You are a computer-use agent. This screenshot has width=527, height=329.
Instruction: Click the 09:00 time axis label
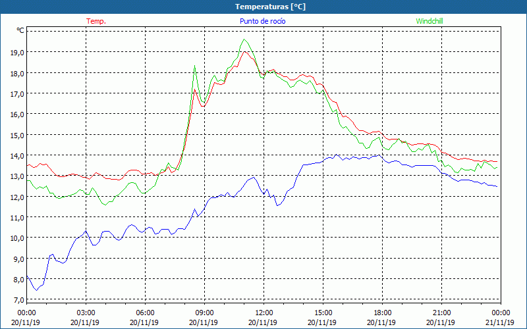pos(204,313)
